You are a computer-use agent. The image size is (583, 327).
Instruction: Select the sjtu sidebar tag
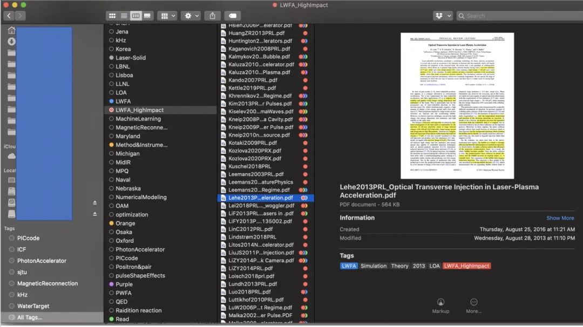point(22,272)
